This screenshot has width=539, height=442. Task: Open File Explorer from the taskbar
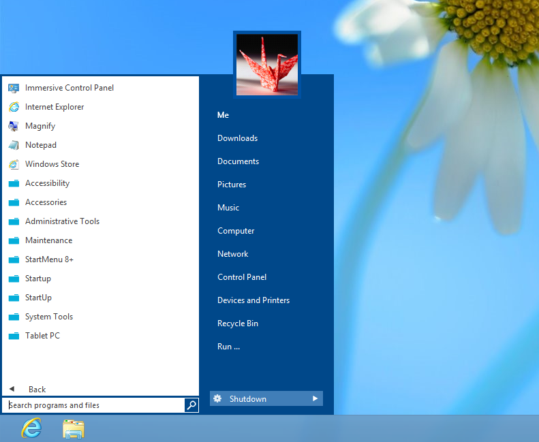pos(74,429)
